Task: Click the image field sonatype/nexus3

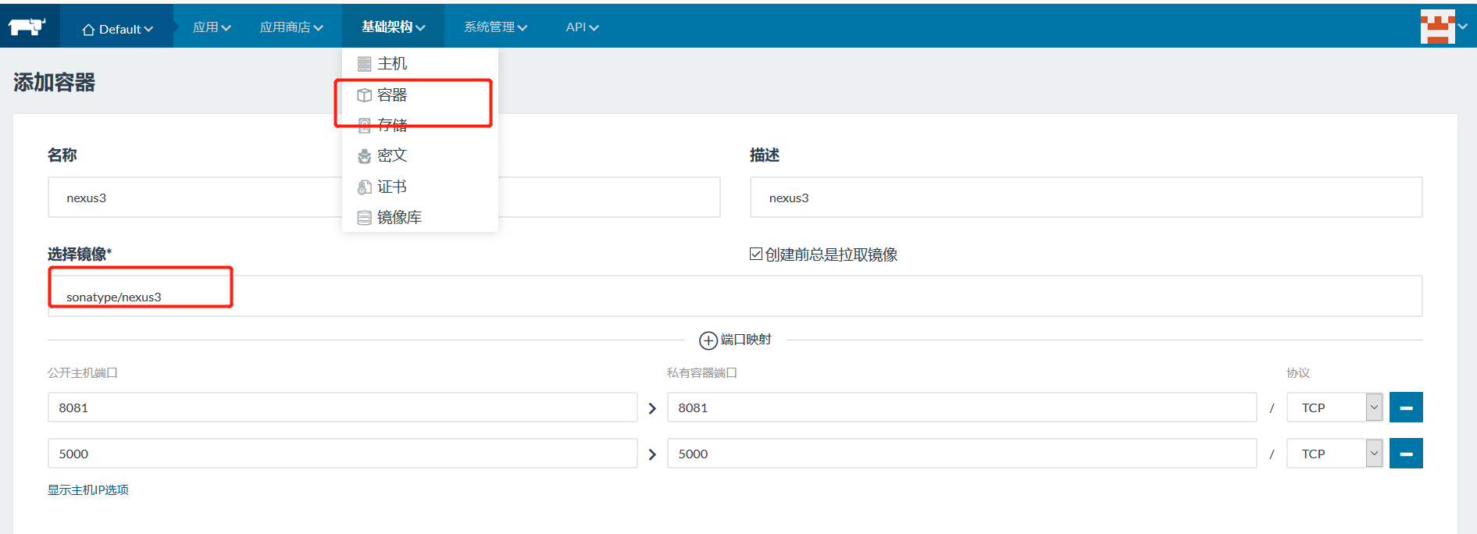Action: 735,297
